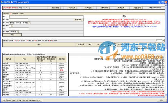
Task: Open the 推广计划 plan dropdown
Action: [x=14, y=32]
